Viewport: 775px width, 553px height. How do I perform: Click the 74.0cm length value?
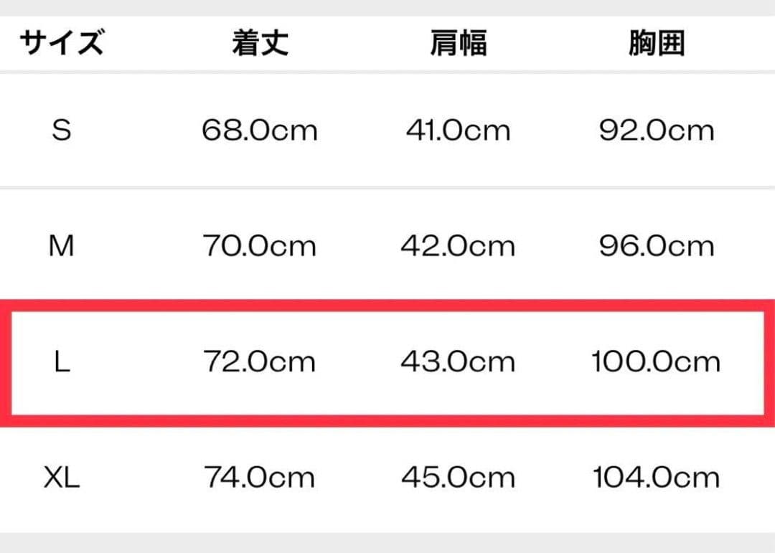(260, 478)
